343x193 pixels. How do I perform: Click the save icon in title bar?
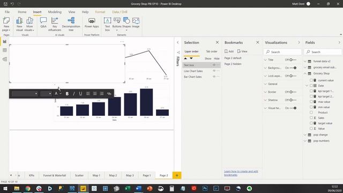5,4
